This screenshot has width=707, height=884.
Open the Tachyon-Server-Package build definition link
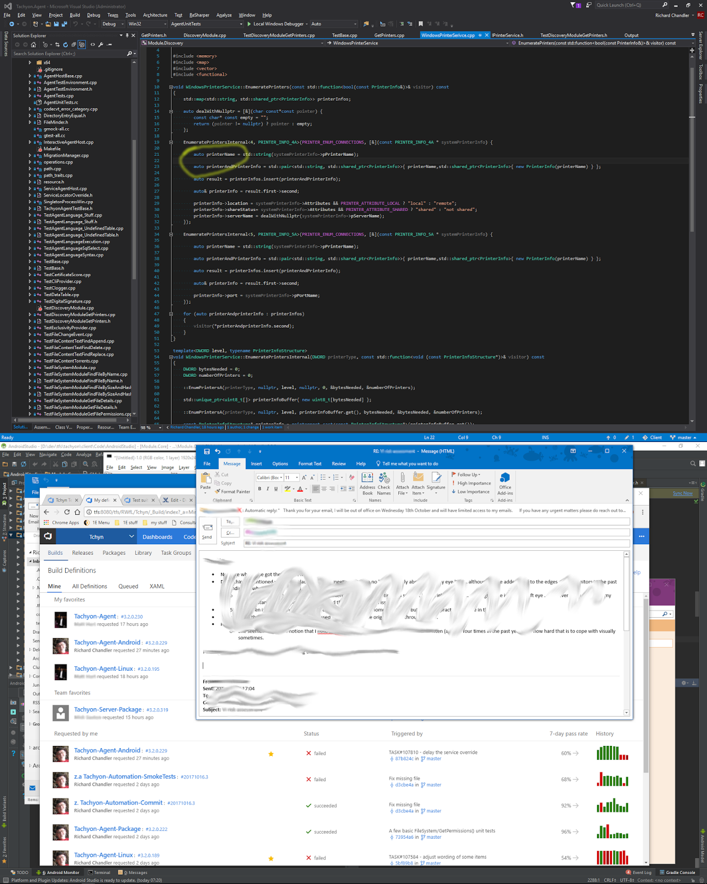click(108, 709)
